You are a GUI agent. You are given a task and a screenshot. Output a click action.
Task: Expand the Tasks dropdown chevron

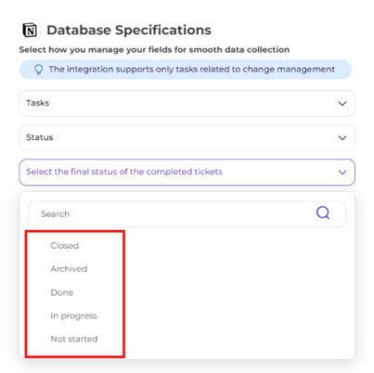[342, 103]
